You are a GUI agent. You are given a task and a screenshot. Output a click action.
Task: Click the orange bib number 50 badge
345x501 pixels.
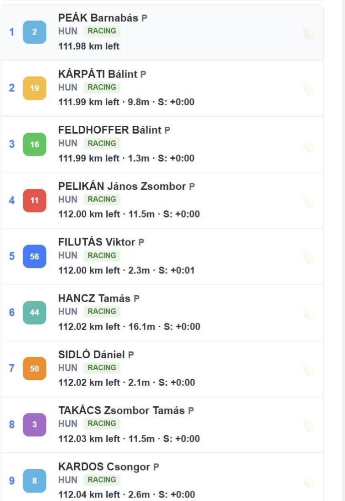pyautogui.click(x=35, y=368)
